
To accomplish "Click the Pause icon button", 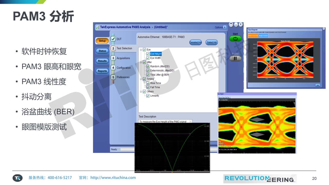I will [x=235, y=58].
